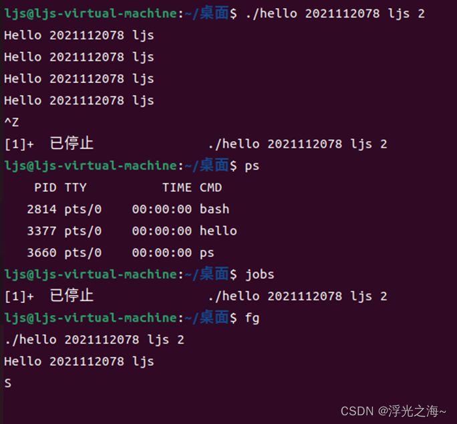
Task: Click the TIME column header
Action: coord(177,187)
